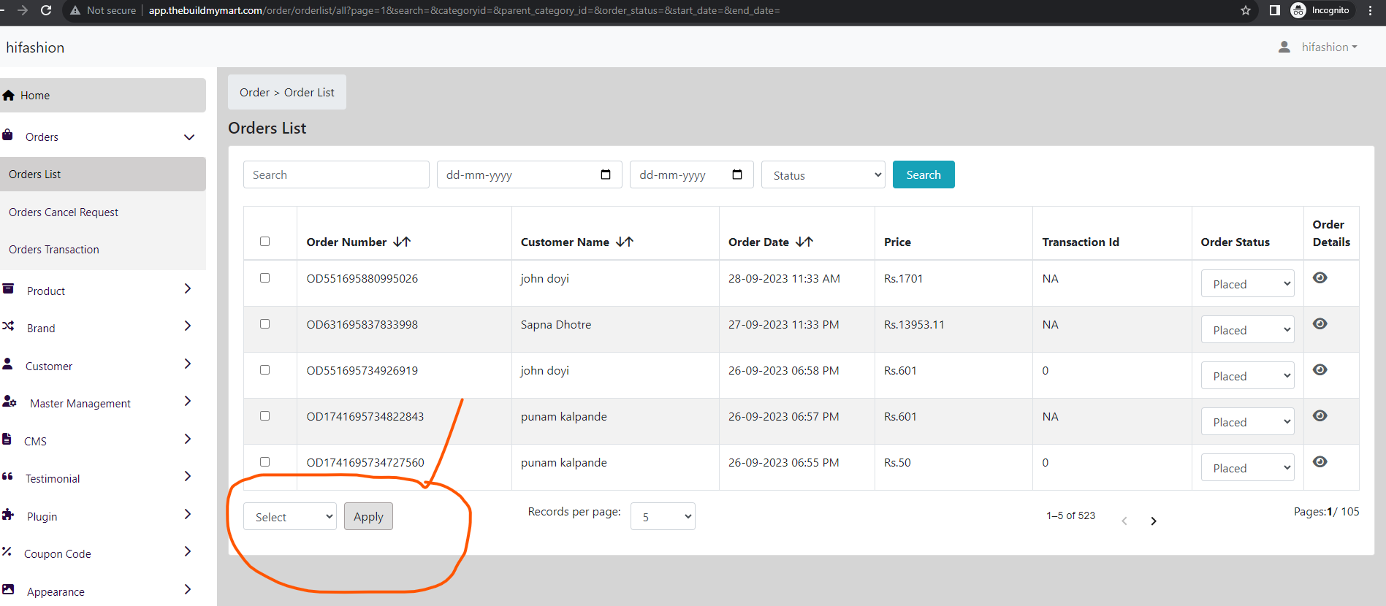Click the browser address bar URL

click(x=464, y=10)
